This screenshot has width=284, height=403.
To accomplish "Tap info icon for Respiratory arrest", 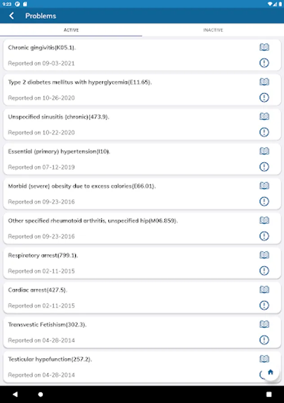I will [264, 270].
